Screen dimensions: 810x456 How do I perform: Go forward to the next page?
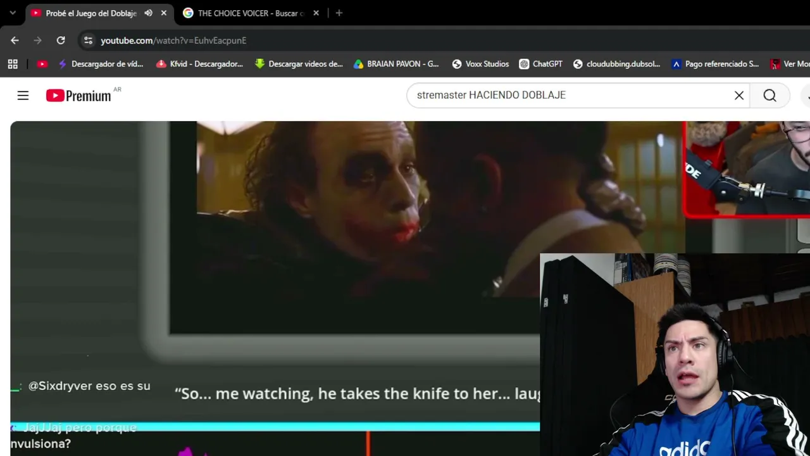point(37,41)
